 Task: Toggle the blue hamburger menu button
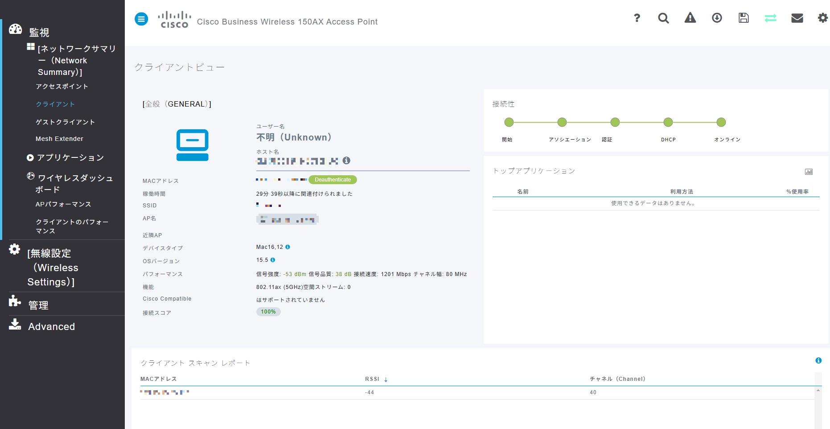(x=141, y=19)
